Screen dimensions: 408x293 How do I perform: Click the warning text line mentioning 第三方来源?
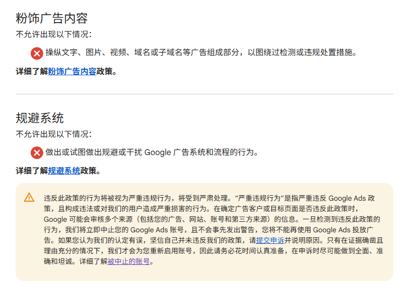point(212,219)
